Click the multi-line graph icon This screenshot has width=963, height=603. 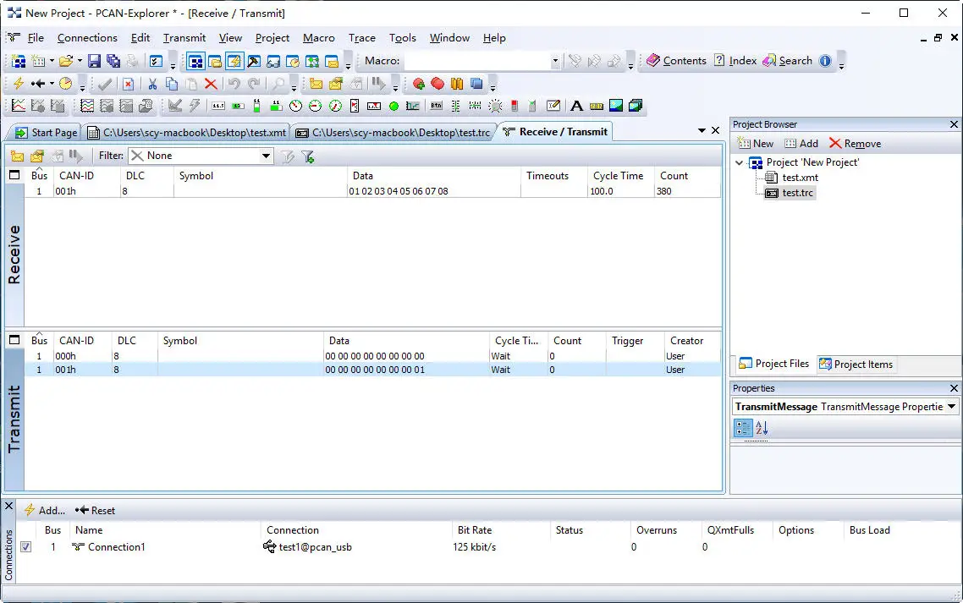point(87,106)
